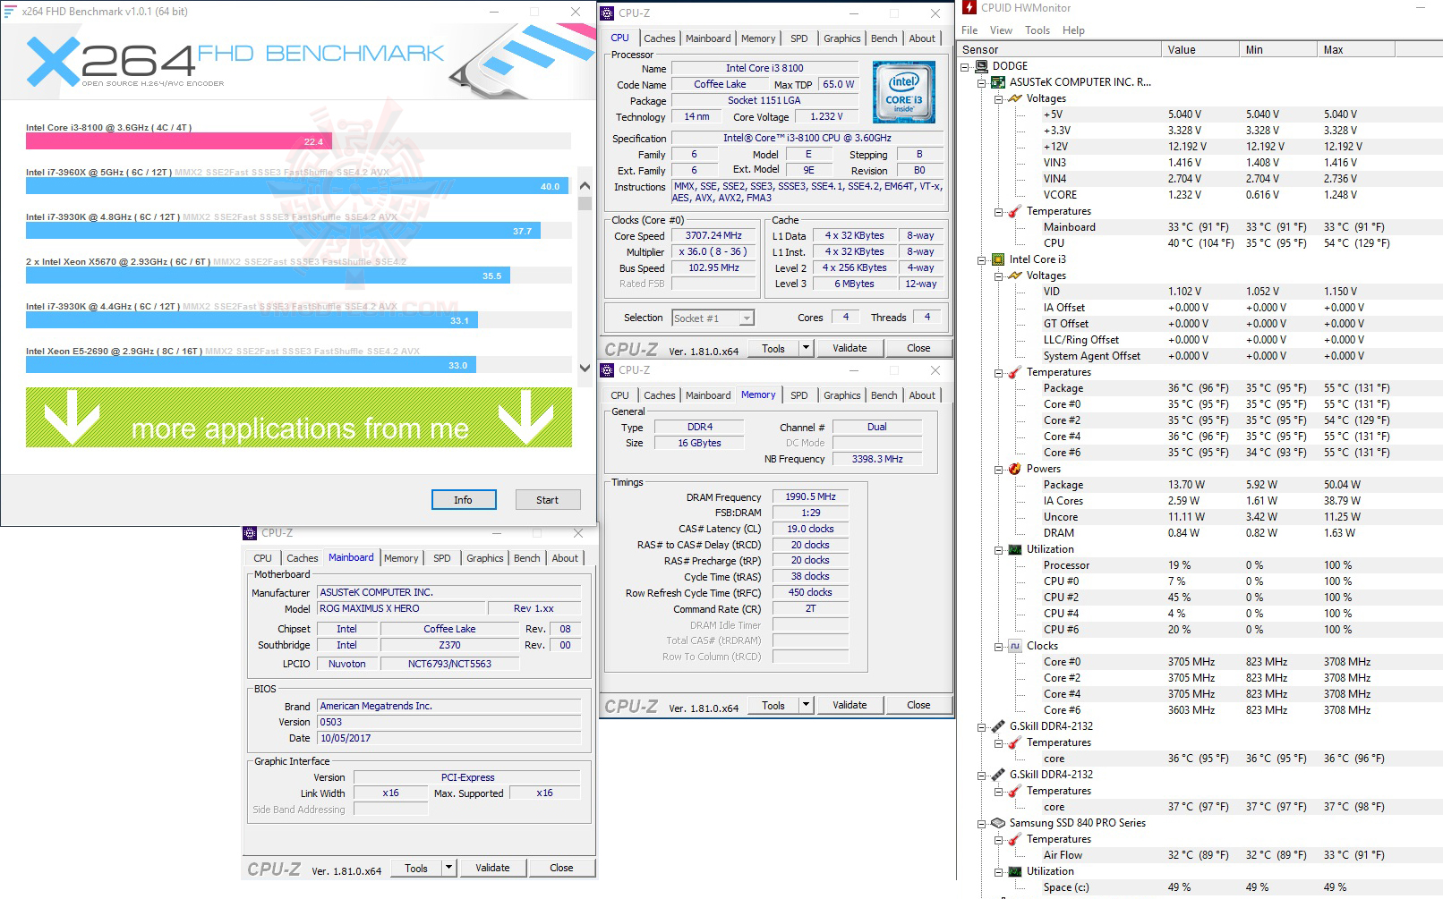Collapse the Clocks section in HWMonitor
This screenshot has height=899, width=1443.
pos(999,646)
